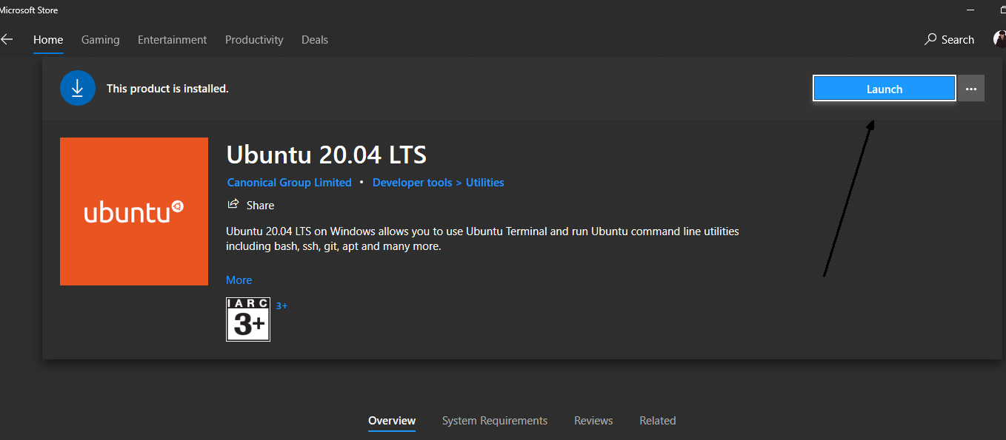Expand description with the More link
This screenshot has height=440, width=1006.
(239, 280)
